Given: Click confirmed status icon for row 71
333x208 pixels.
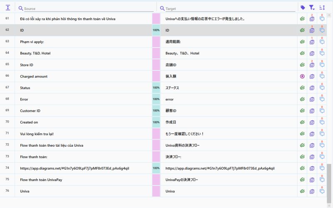Looking at the screenshot, I should [x=302, y=133].
